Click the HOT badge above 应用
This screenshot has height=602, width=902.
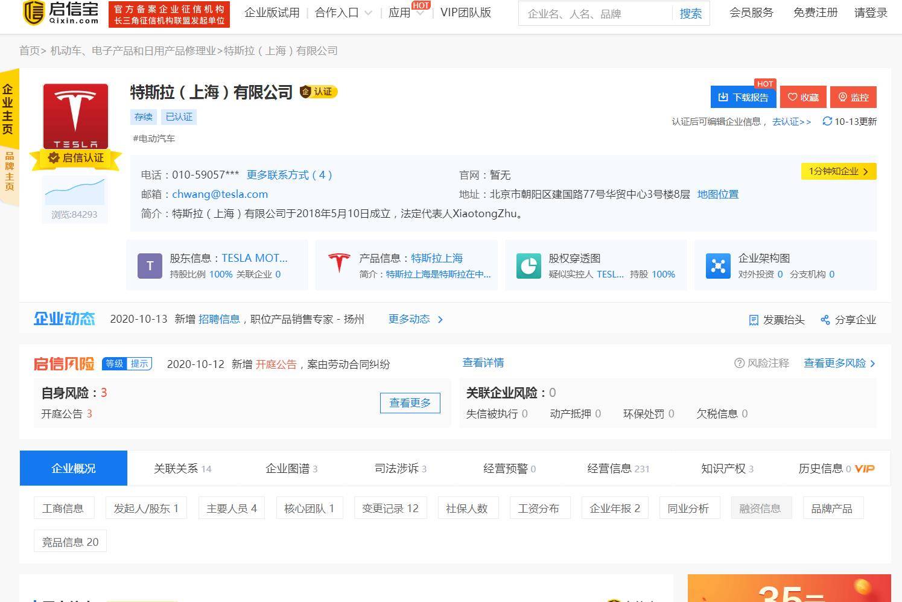(421, 5)
